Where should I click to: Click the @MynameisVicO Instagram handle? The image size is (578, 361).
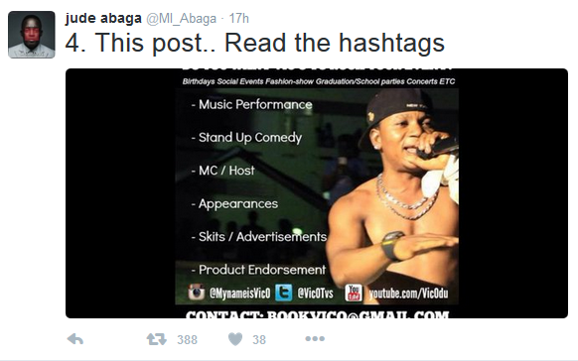point(239,294)
